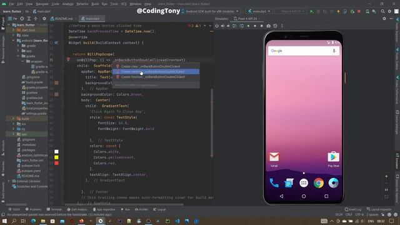Hide the emulator panel minimize icon
The width and height of the screenshot is (400, 225).
click(391, 19)
